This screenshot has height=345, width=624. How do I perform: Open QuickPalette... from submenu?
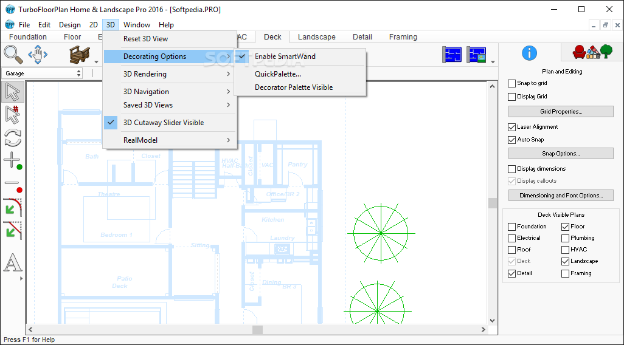300,74
